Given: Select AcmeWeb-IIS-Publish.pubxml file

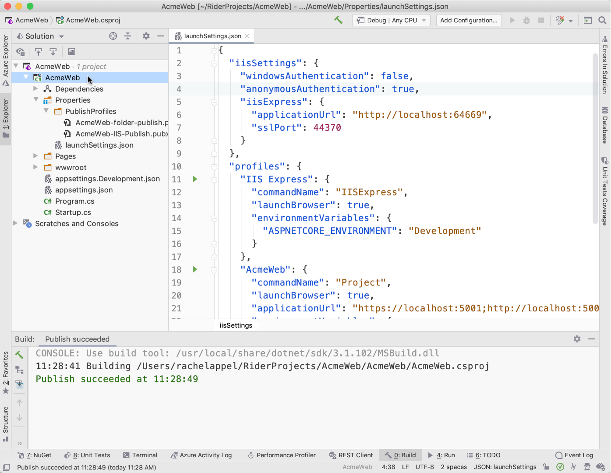Looking at the screenshot, I should click(x=116, y=134).
